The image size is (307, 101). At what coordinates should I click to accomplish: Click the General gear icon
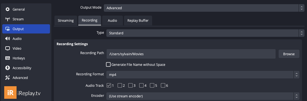pyautogui.click(x=8, y=9)
